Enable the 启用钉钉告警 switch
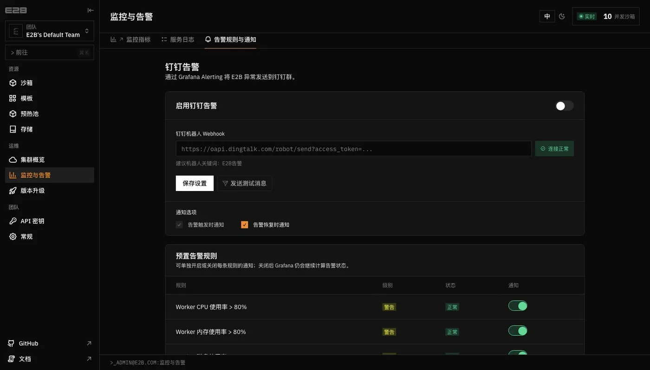This screenshot has height=370, width=650. [565, 106]
